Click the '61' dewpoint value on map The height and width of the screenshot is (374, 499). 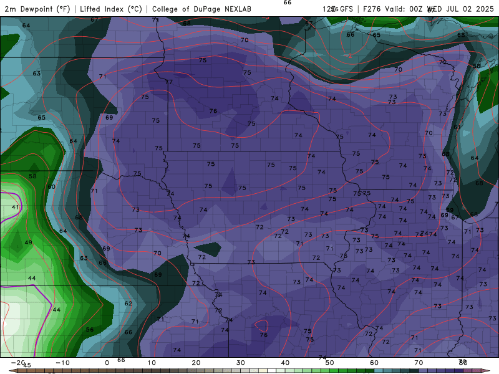pos(457,127)
